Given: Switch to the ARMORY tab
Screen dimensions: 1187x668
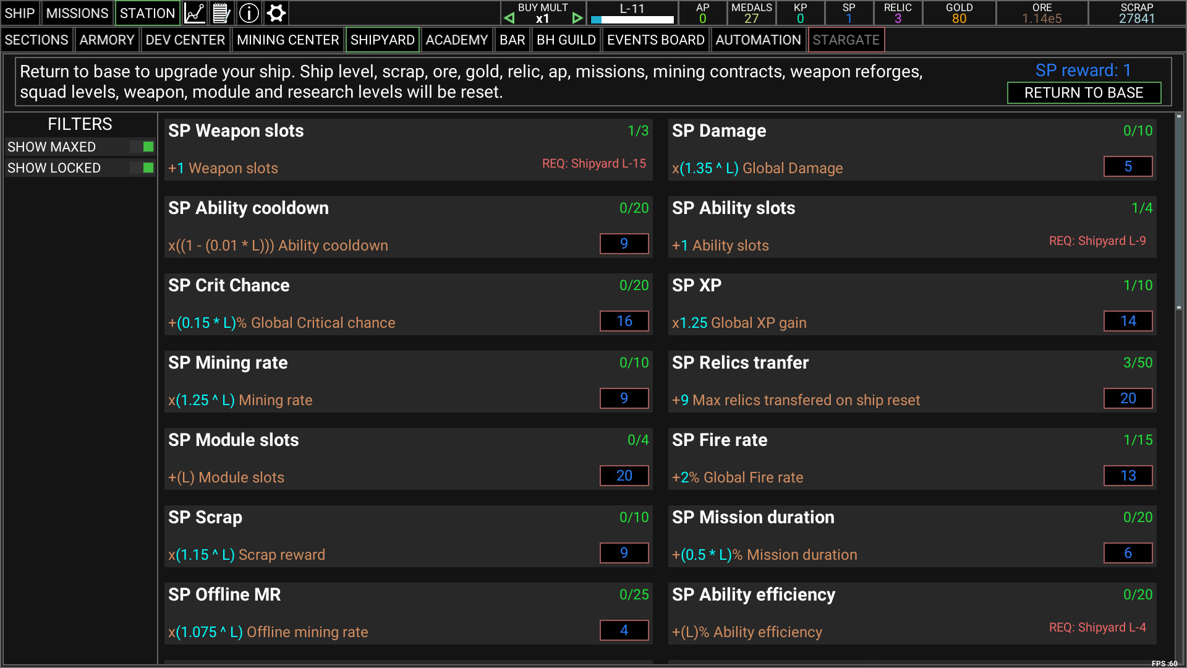Looking at the screenshot, I should 106,40.
